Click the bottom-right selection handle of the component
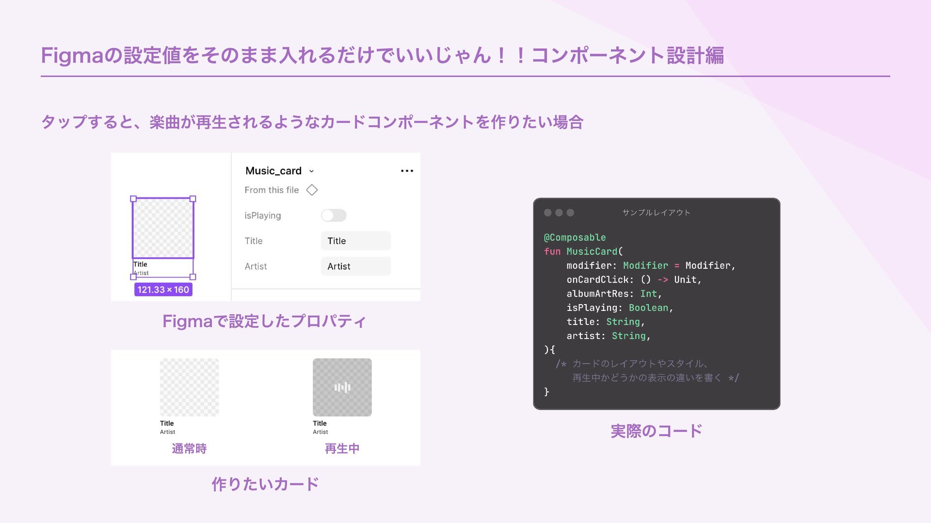 click(x=193, y=277)
